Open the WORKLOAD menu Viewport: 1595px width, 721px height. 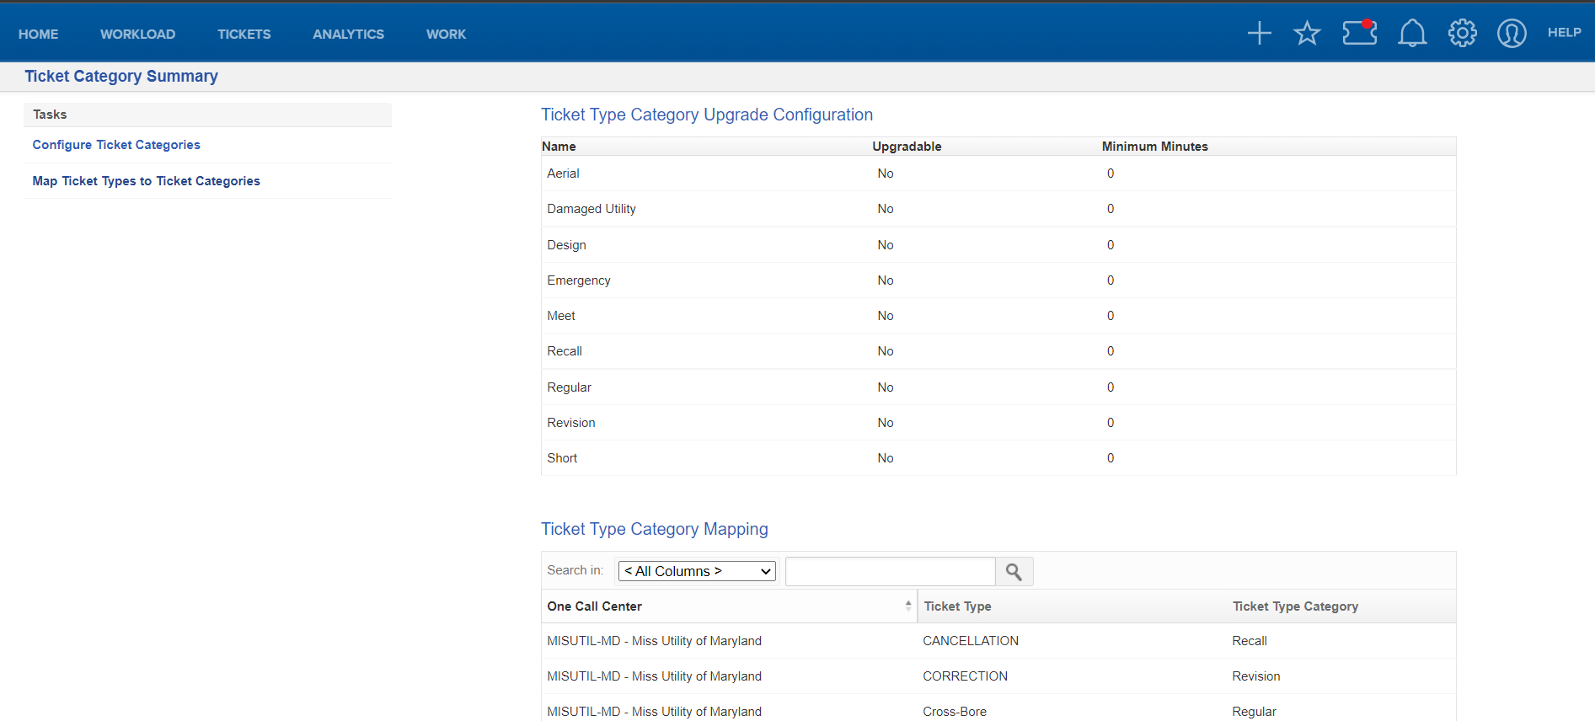pos(138,34)
